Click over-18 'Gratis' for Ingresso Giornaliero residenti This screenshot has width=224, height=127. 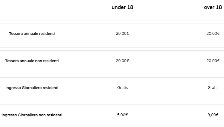[213, 88]
